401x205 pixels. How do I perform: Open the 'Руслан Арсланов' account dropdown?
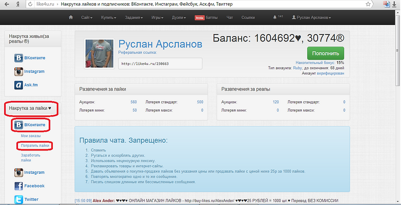click(x=311, y=17)
